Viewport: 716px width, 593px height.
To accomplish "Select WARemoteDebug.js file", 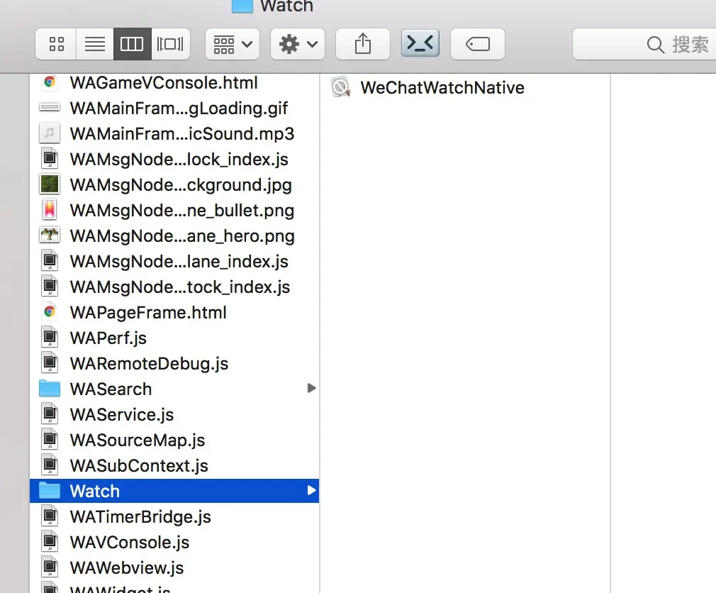I will click(x=174, y=364).
